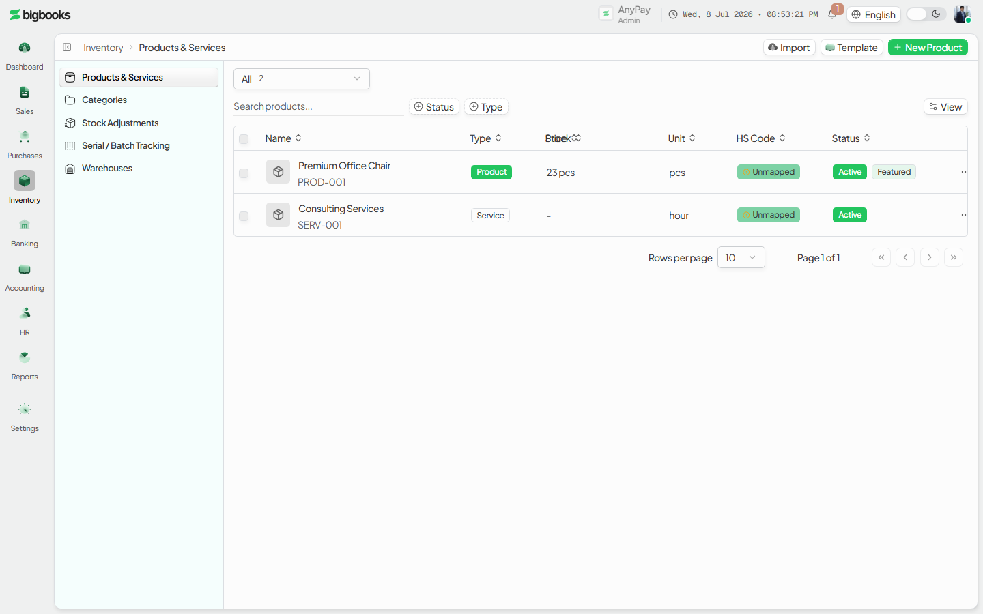Click the Inventory breadcrumb link
The image size is (983, 614).
103,48
